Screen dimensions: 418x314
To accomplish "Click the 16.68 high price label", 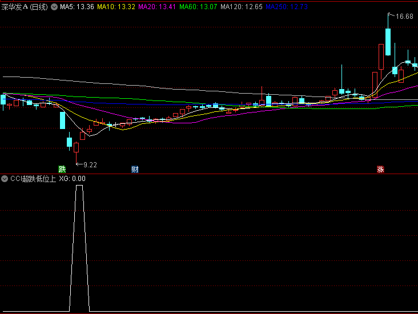I will tap(404, 17).
